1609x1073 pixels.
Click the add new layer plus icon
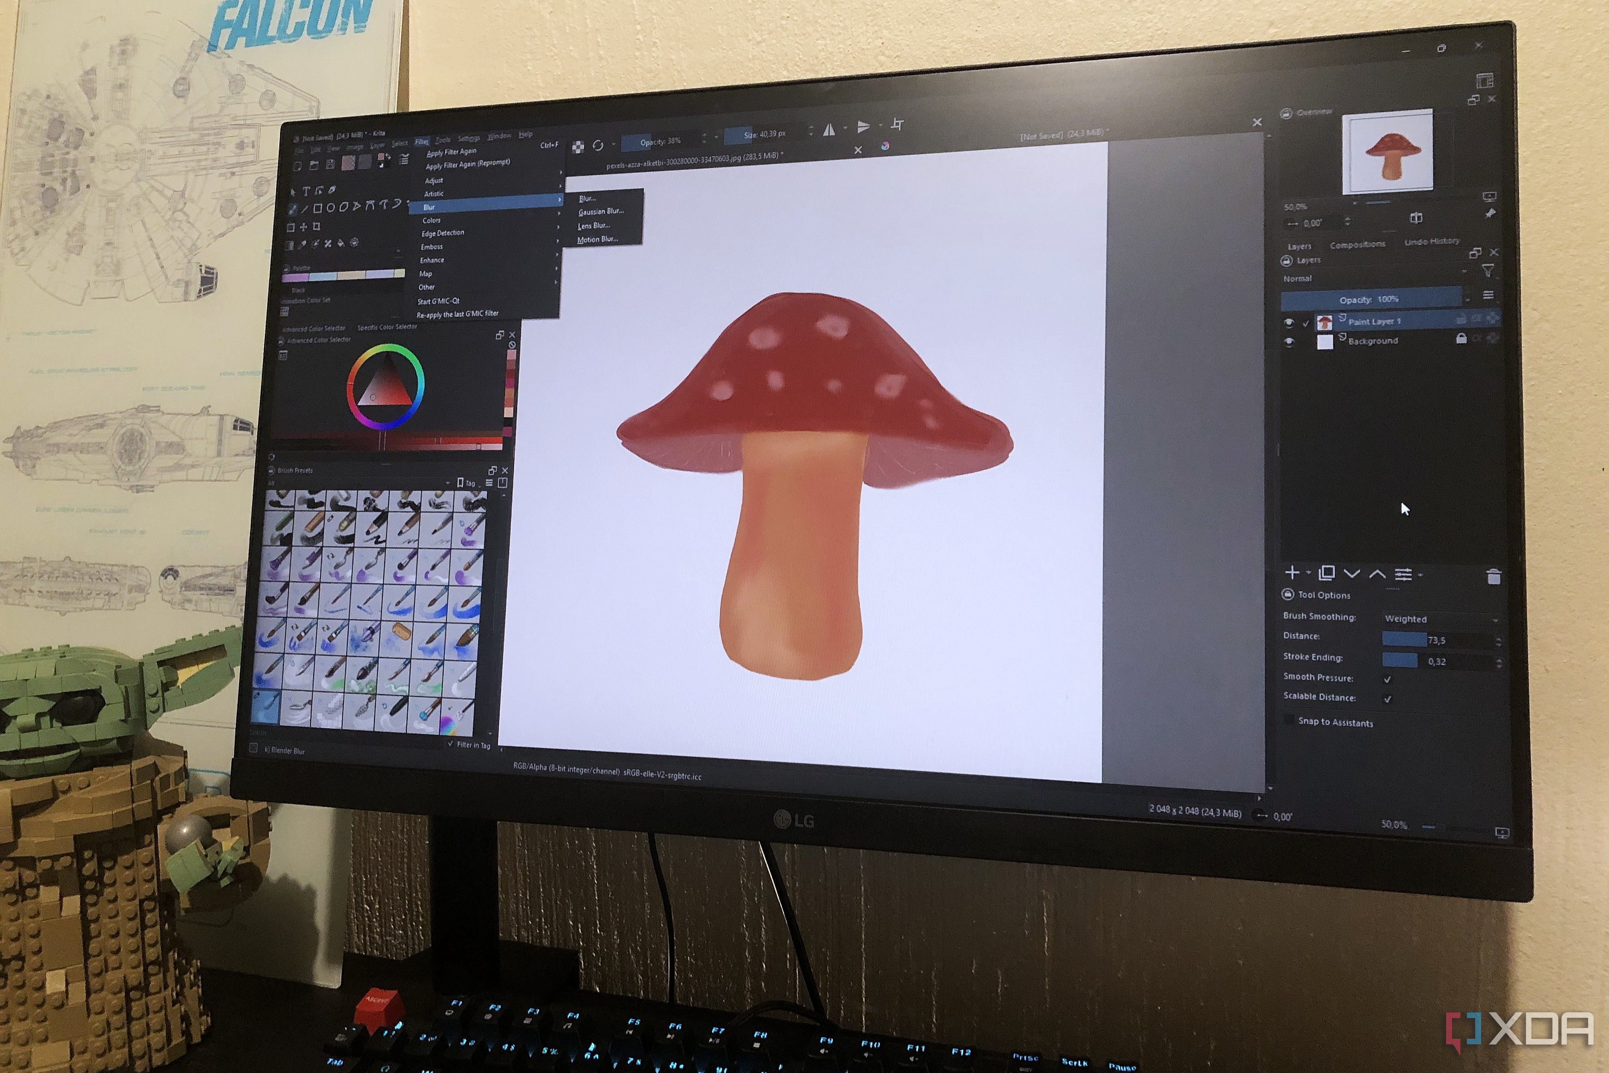[1292, 573]
